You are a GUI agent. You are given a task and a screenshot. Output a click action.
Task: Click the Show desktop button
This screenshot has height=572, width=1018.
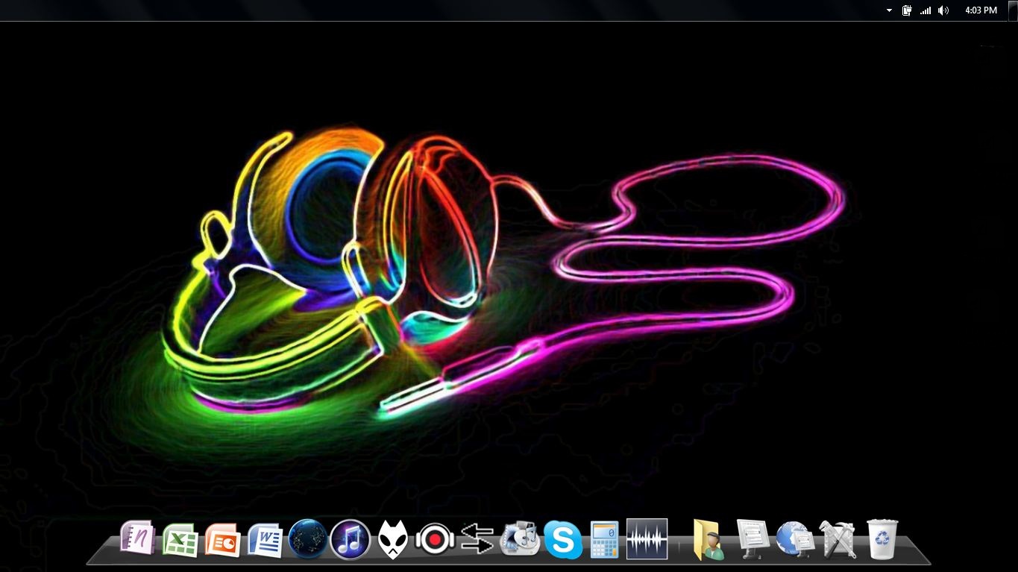point(1012,10)
